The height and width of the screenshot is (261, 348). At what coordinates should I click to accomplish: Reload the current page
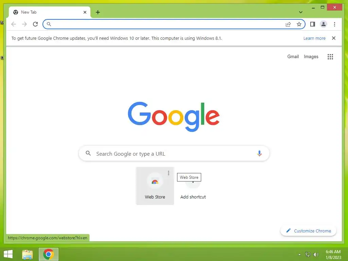[35, 24]
